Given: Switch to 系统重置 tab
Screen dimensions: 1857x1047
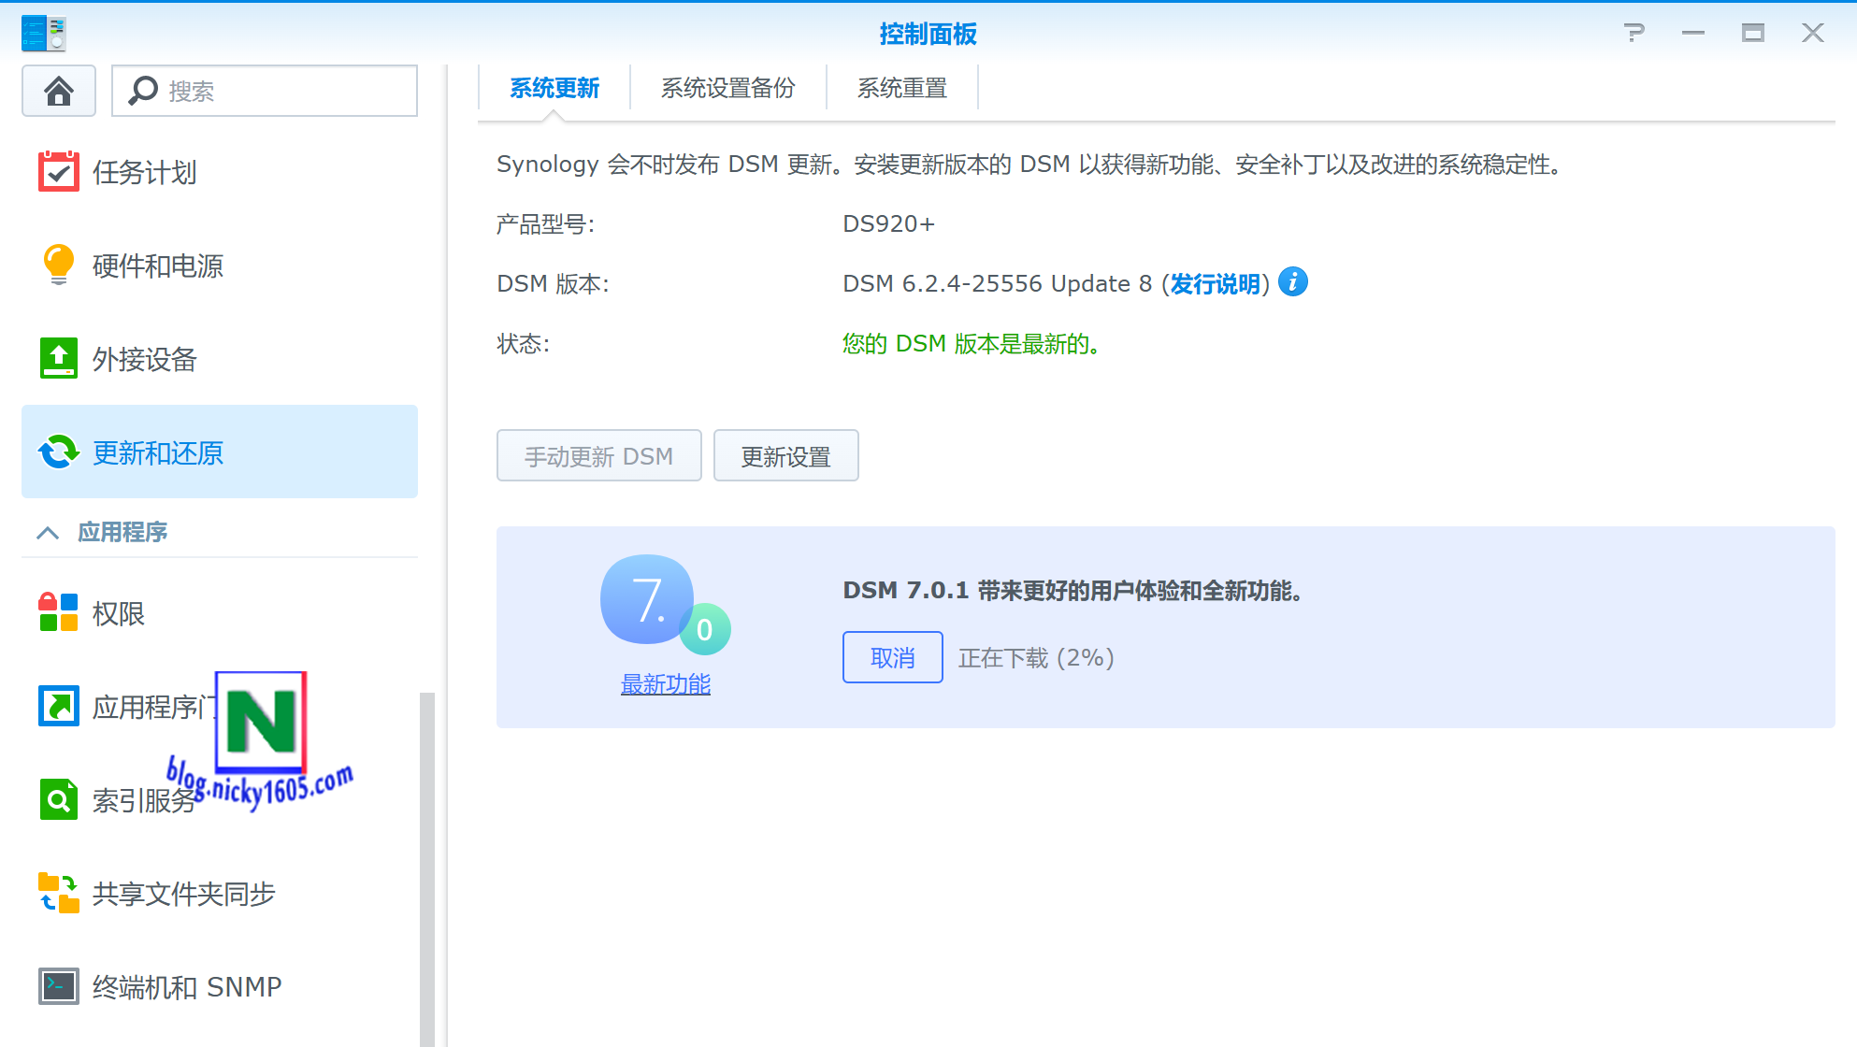Looking at the screenshot, I should coord(902,88).
